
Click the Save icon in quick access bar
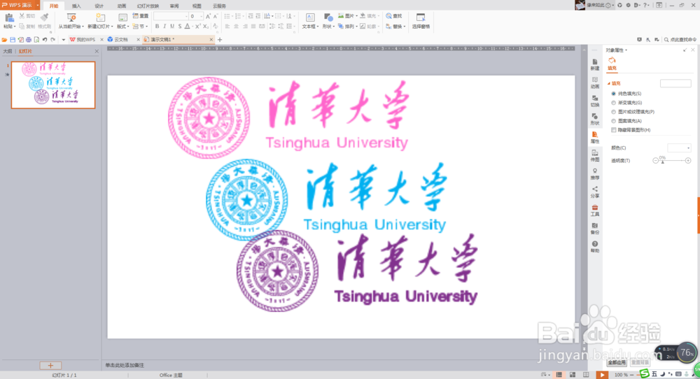(13, 40)
